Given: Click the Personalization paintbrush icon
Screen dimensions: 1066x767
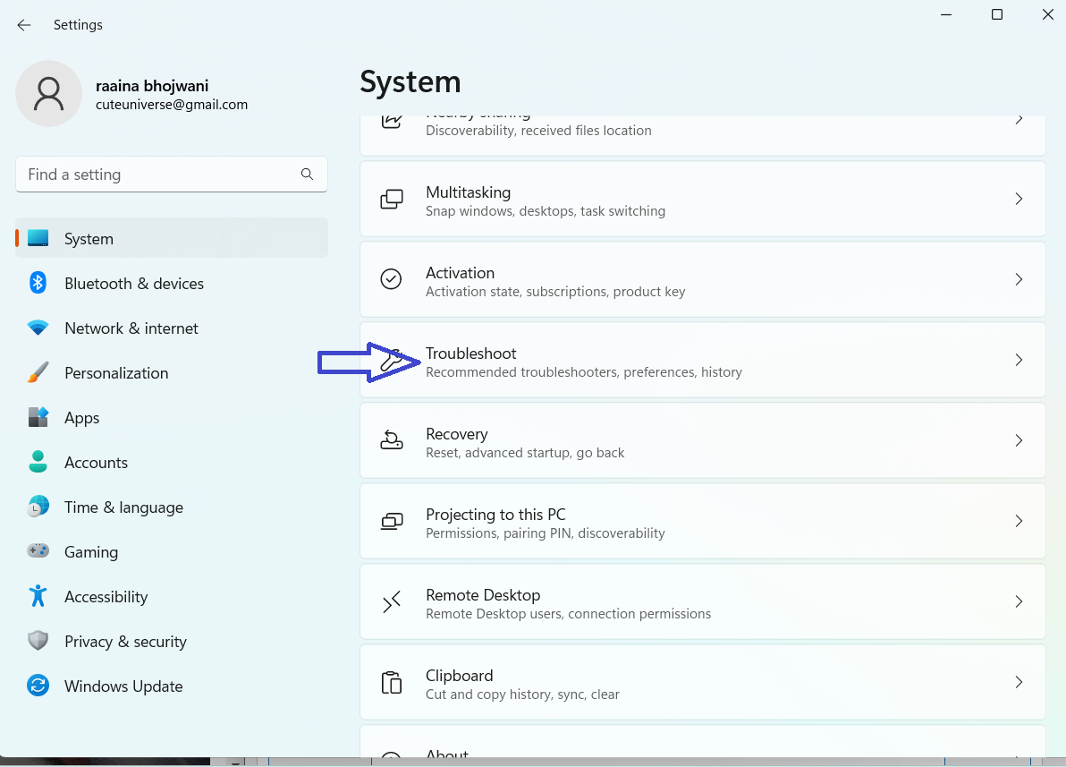Looking at the screenshot, I should tap(38, 373).
